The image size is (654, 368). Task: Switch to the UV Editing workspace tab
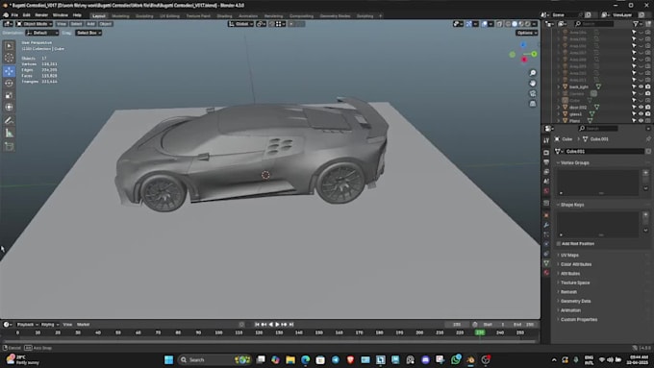[x=169, y=15]
